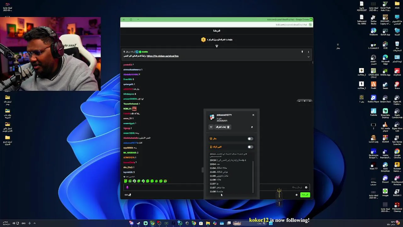The image size is (403, 227).
Task: Click the site info icon beside the kick.com address
Action: [x=310, y=25]
